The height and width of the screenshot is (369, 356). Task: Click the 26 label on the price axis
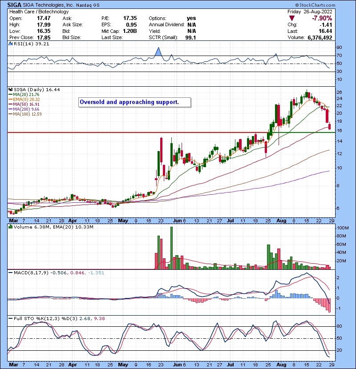tap(340, 92)
